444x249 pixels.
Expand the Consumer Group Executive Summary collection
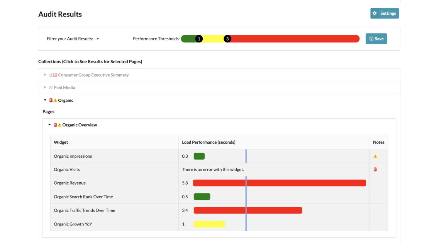45,75
